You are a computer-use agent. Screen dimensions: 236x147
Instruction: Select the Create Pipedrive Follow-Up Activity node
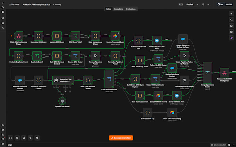point(184,56)
